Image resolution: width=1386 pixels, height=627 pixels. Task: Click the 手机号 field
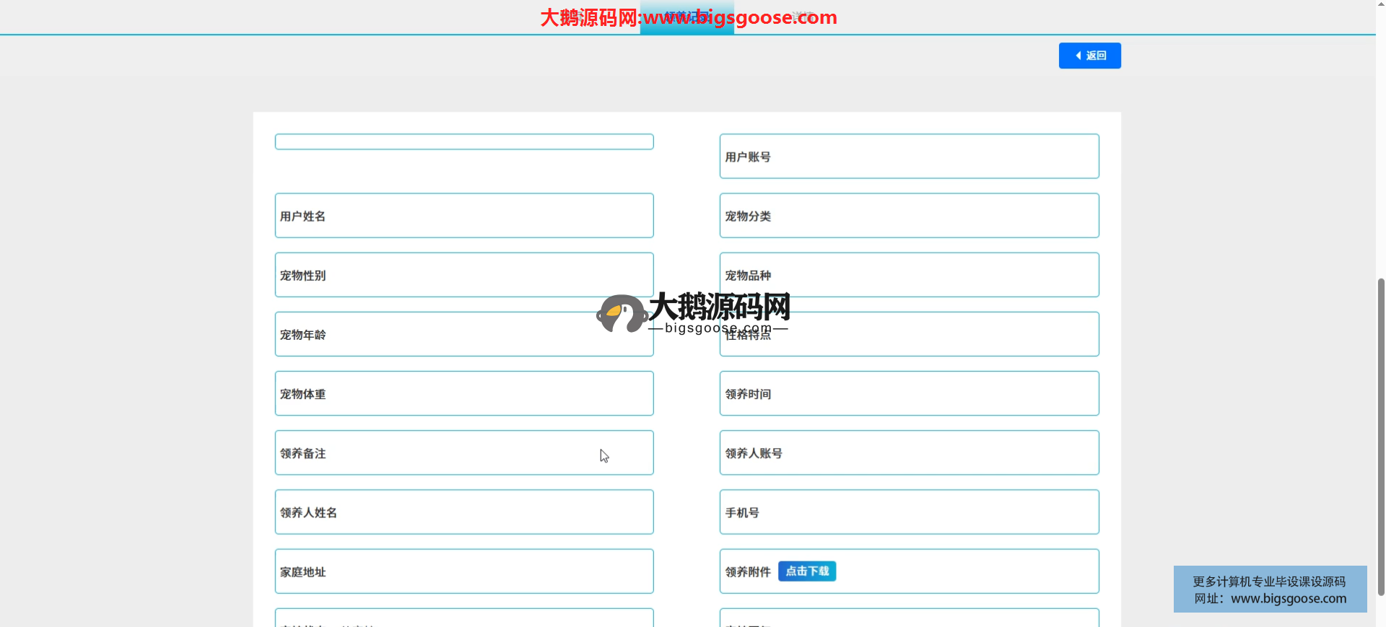click(x=909, y=512)
